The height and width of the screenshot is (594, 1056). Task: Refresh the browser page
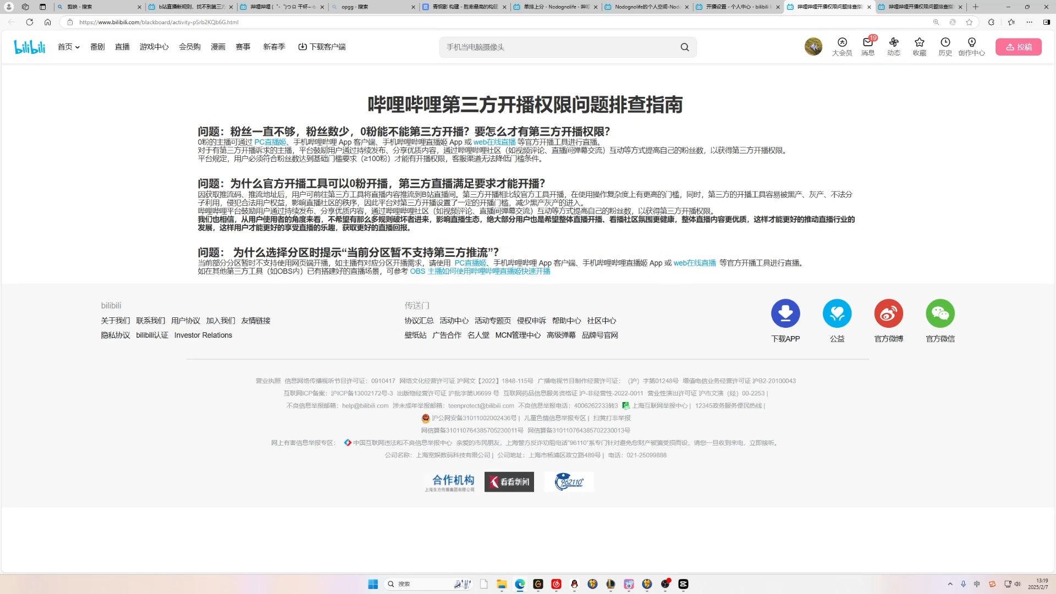30,22
